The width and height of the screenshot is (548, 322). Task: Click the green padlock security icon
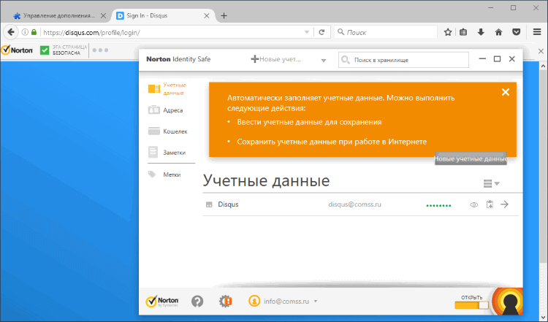(34, 32)
